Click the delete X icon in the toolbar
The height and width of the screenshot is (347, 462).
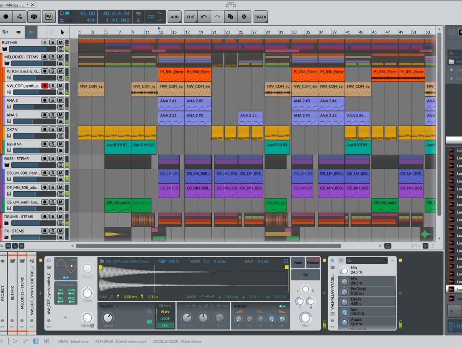point(244,17)
